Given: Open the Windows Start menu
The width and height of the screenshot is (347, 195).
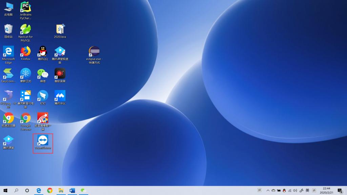Looking at the screenshot, I should 5,190.
